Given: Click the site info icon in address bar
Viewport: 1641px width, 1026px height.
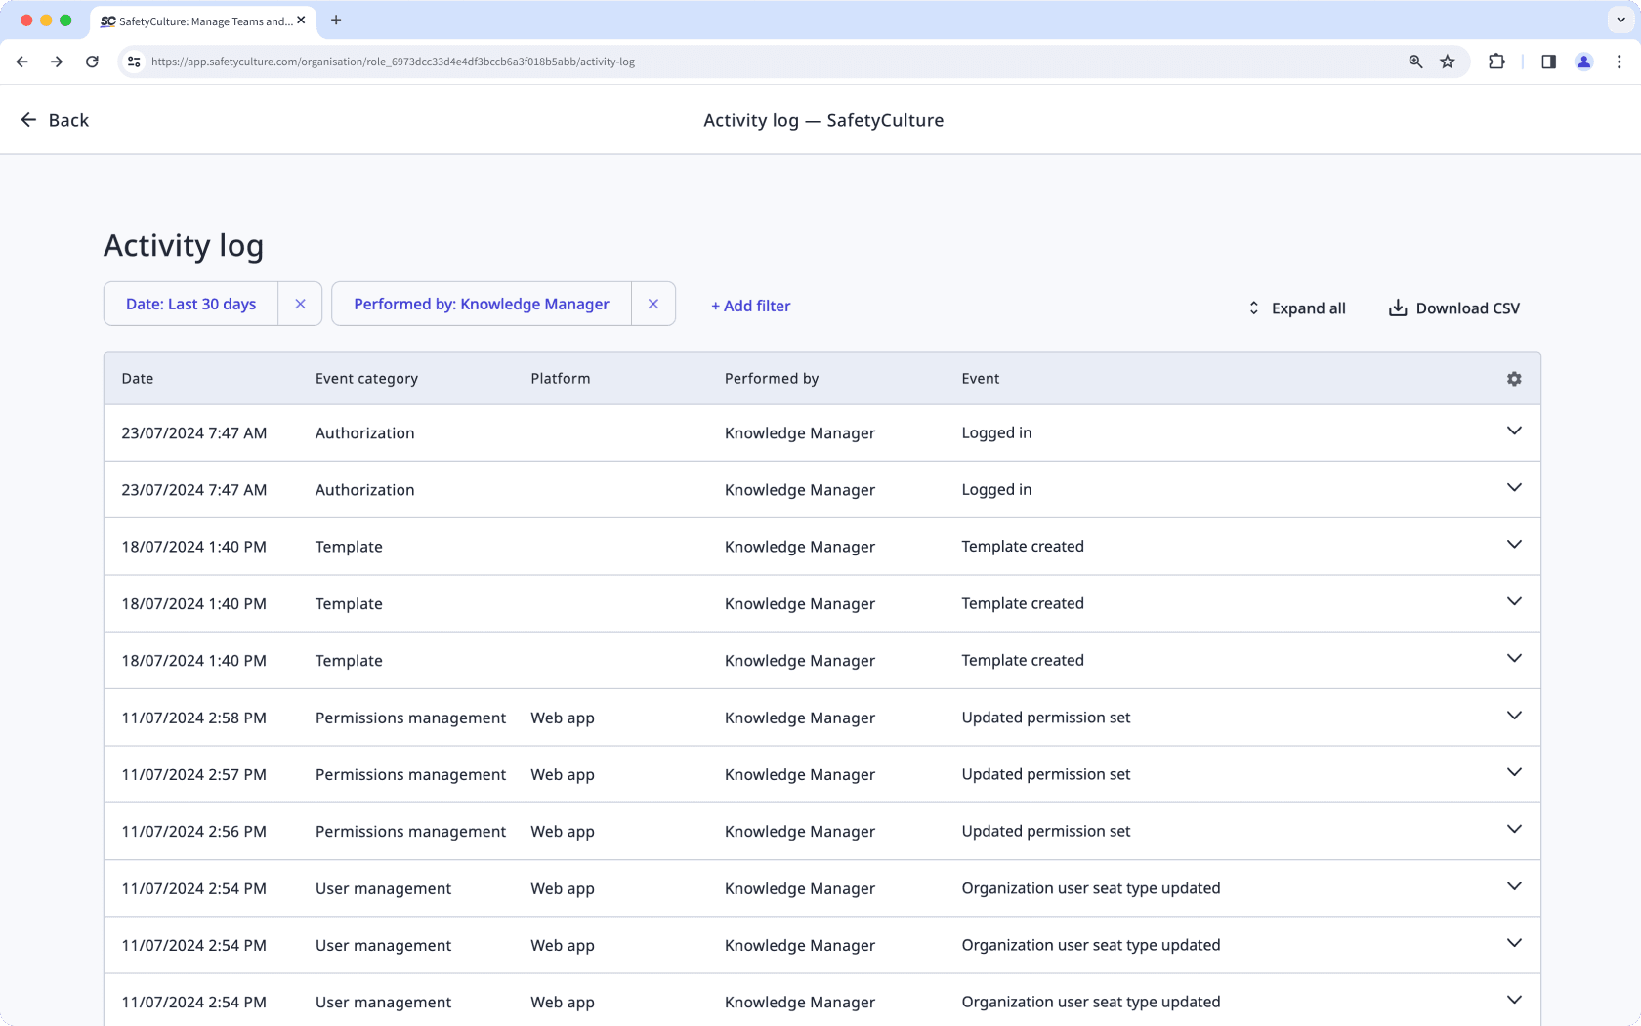Looking at the screenshot, I should point(133,62).
